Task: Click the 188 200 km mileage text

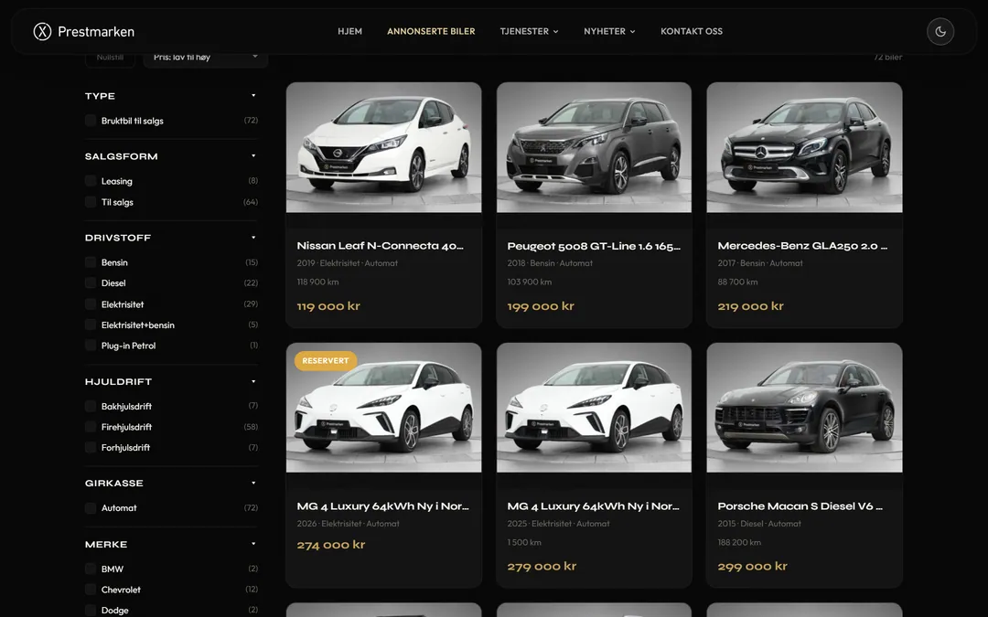Action: 739,542
